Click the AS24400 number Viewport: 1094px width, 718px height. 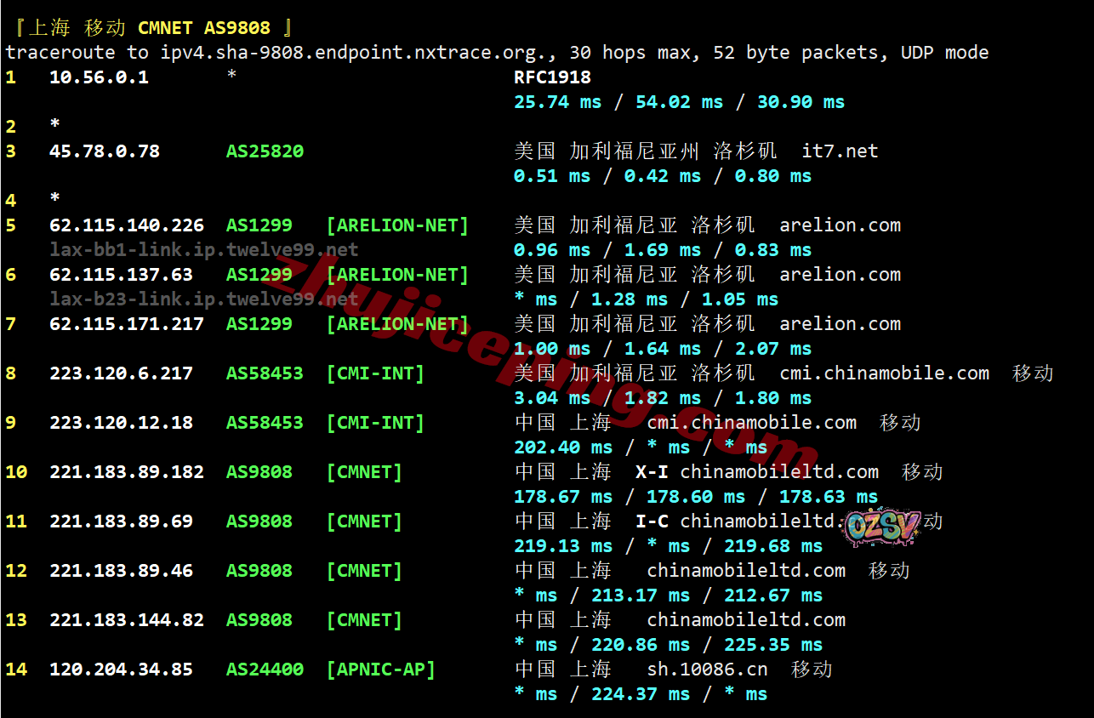coord(265,670)
